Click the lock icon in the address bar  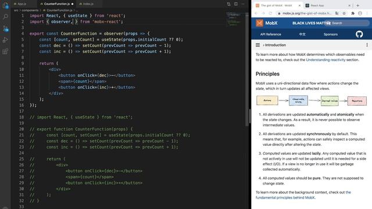coord(279,13)
